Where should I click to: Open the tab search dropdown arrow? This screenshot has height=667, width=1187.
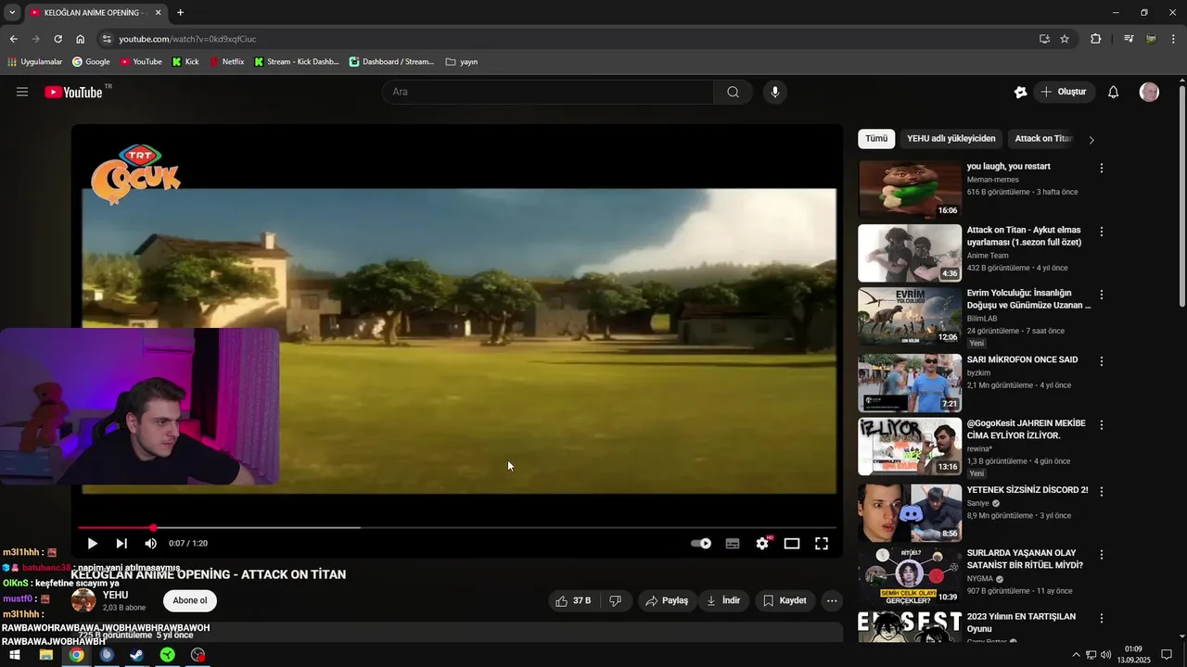(12, 13)
